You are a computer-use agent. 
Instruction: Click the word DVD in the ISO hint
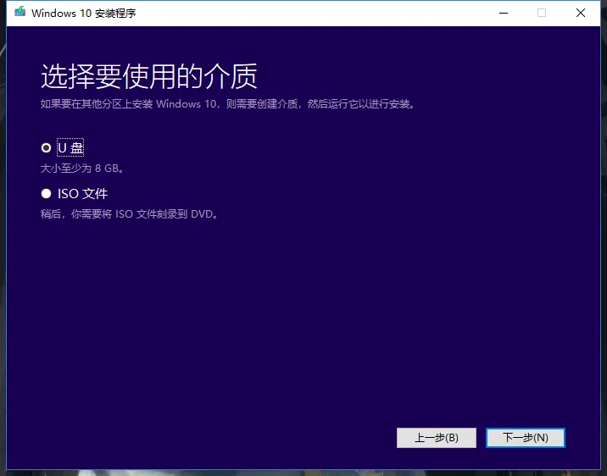point(201,214)
